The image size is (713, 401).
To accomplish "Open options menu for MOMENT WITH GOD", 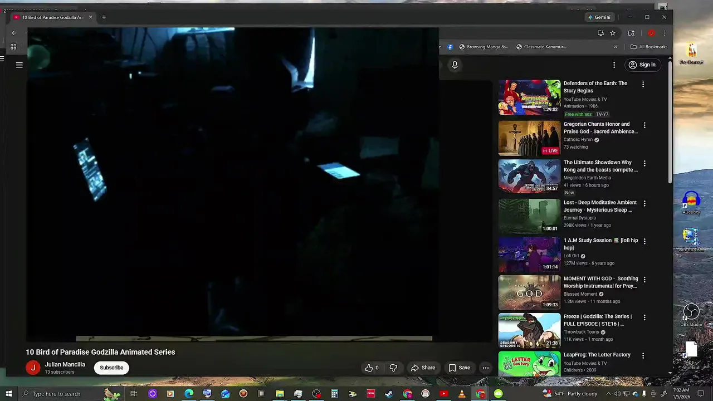I will pyautogui.click(x=644, y=280).
